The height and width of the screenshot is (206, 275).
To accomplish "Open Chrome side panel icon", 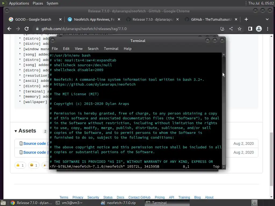I will (x=250, y=29).
